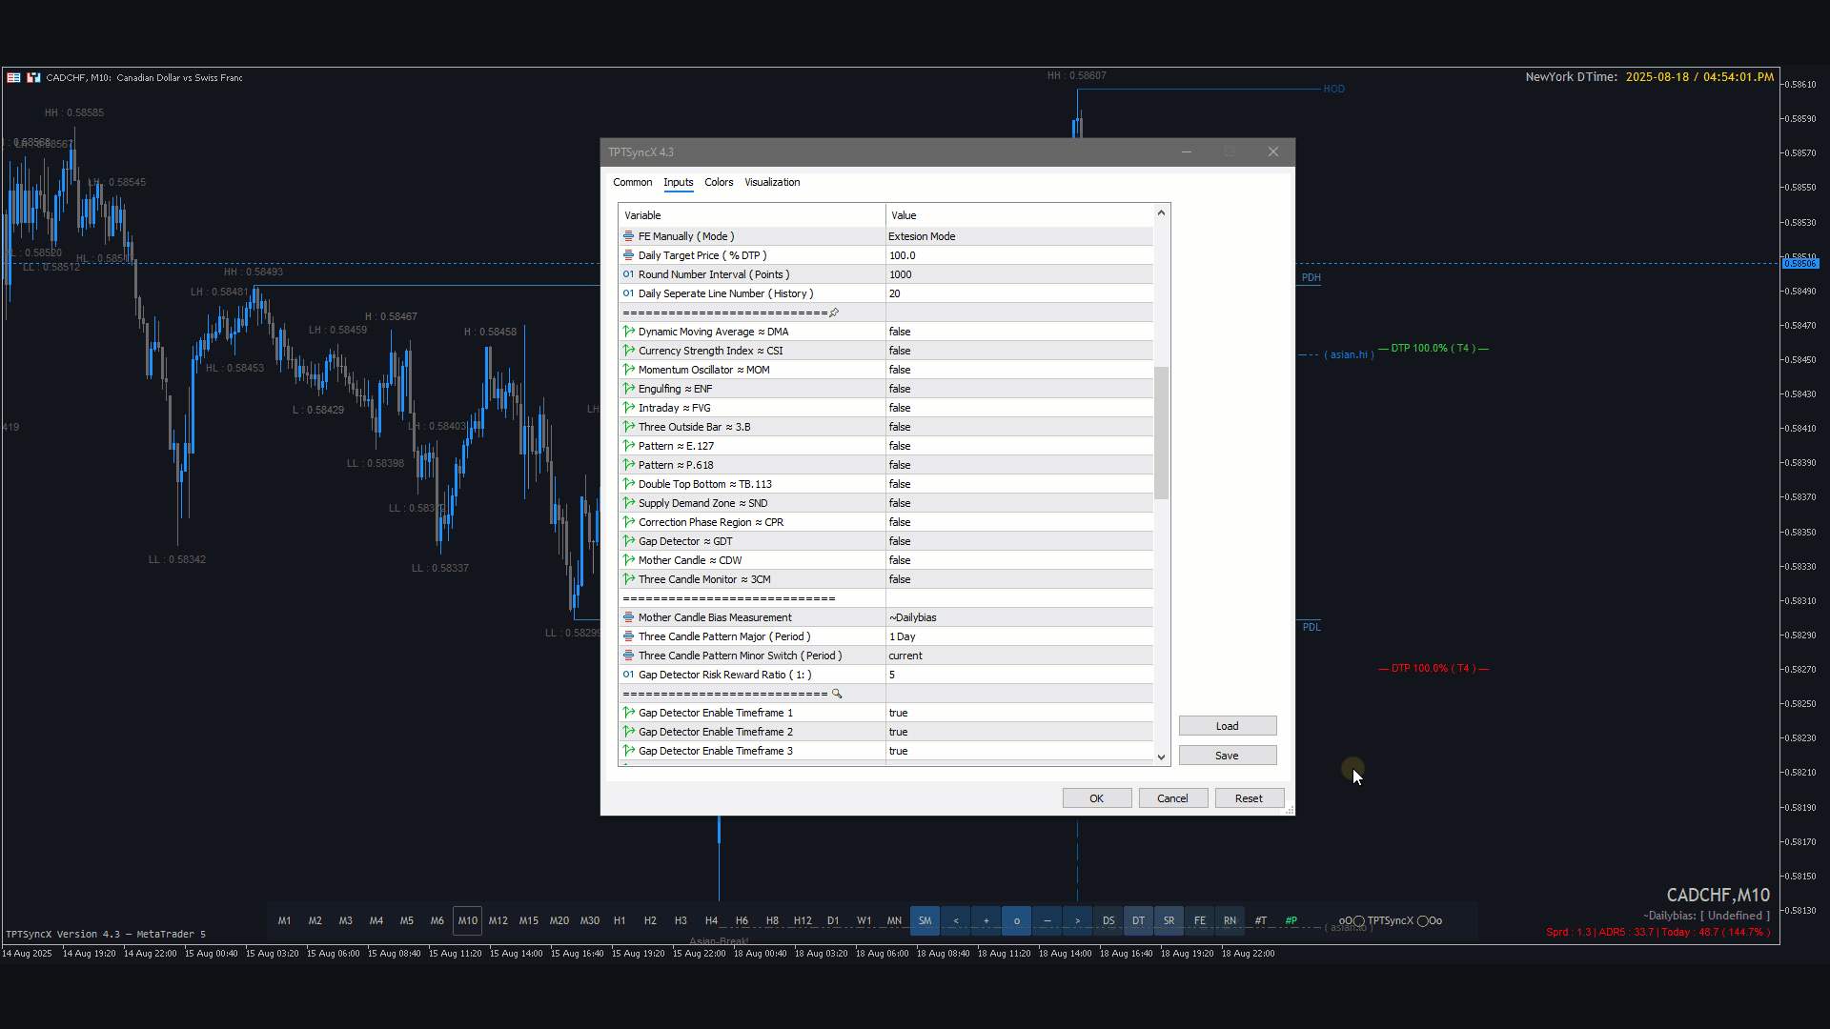Click the SM panel button
This screenshot has height=1029, width=1830.
click(x=925, y=920)
